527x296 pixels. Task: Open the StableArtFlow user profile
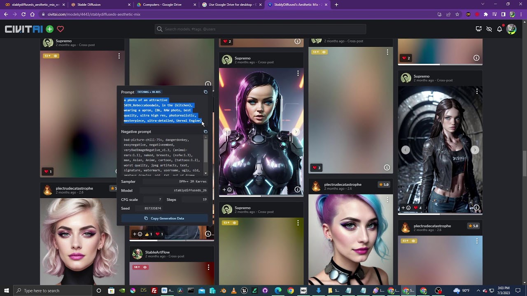coord(157,252)
